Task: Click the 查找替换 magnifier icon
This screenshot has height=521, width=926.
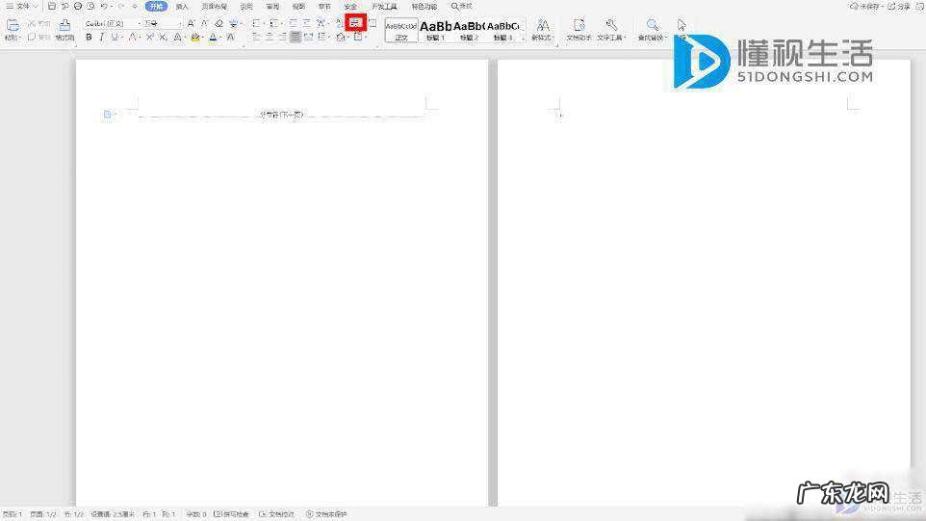Action: point(652,25)
